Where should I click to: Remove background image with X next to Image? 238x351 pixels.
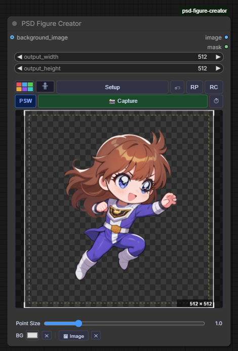click(96, 336)
